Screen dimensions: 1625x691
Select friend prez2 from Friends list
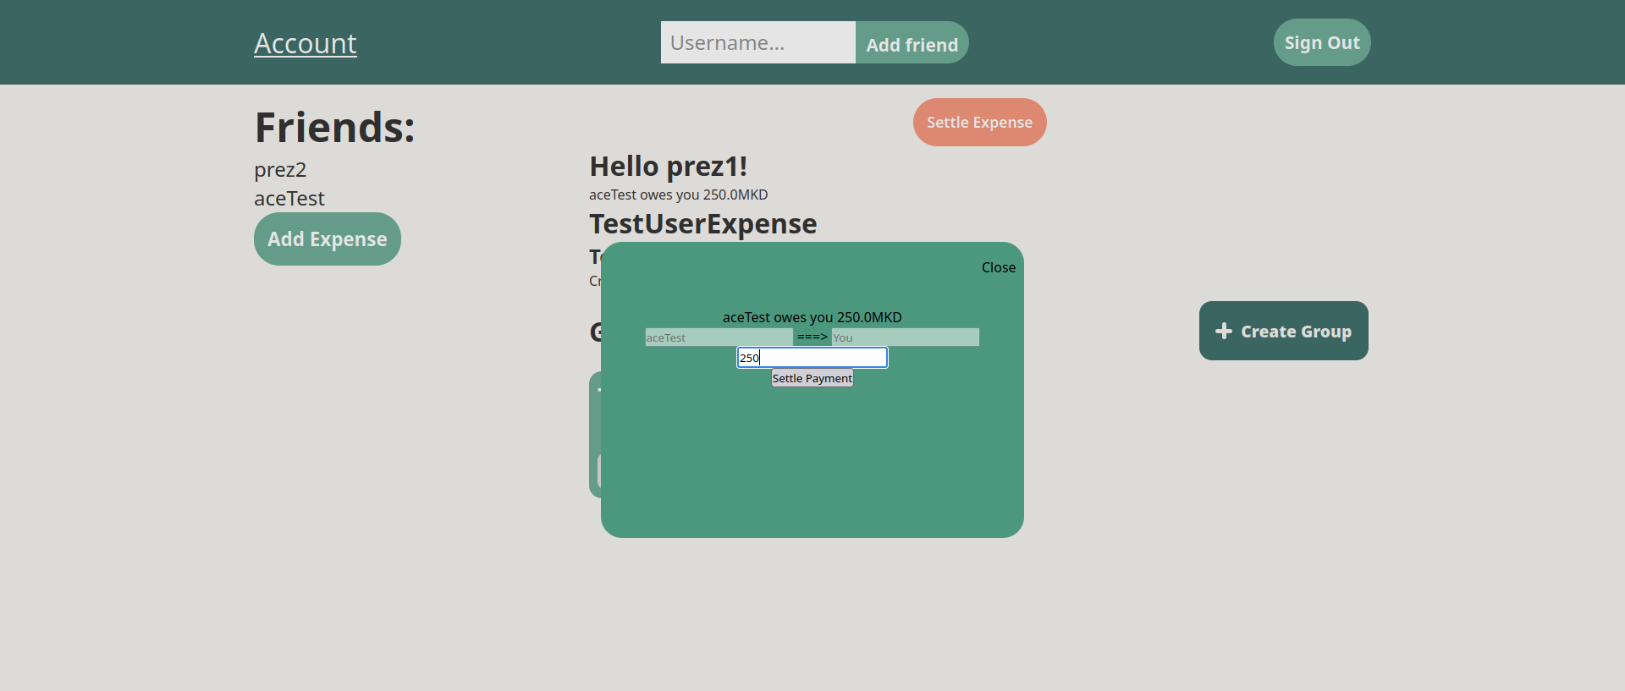pyautogui.click(x=280, y=170)
